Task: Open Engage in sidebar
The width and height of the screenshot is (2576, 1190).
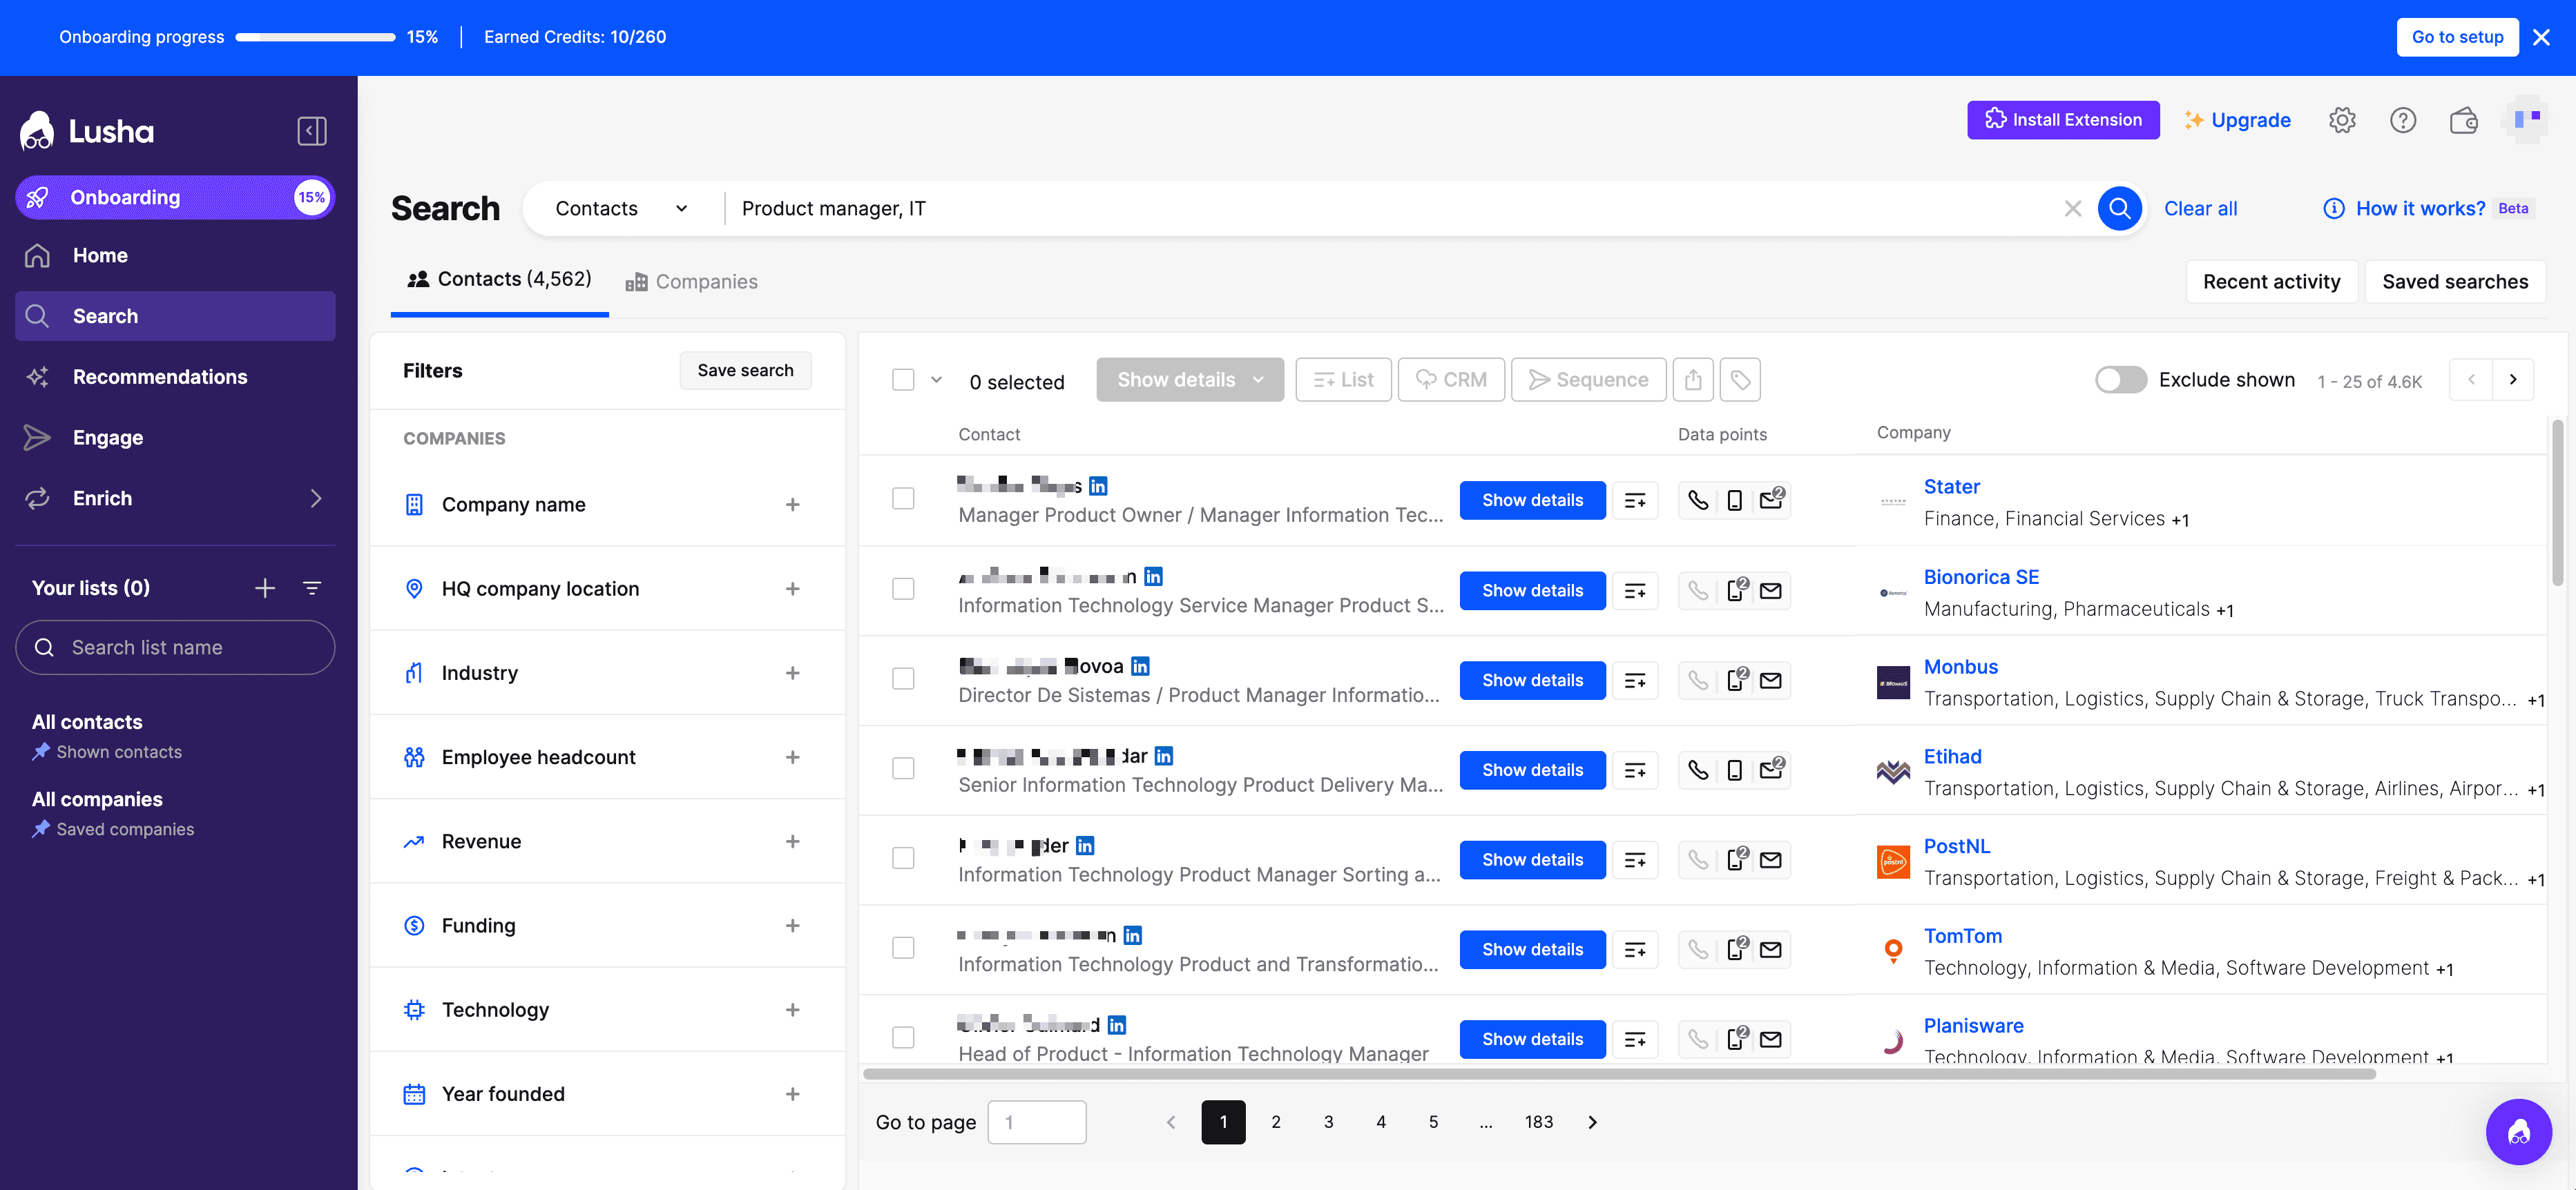Action: point(175,438)
